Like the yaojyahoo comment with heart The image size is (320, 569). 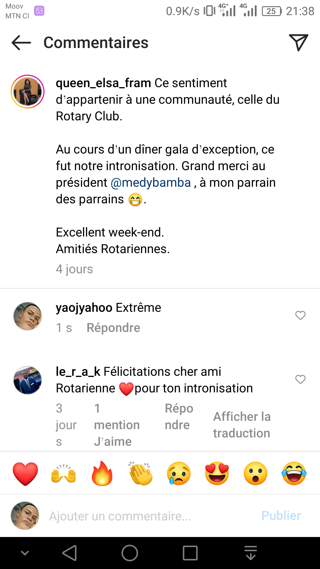point(300,315)
